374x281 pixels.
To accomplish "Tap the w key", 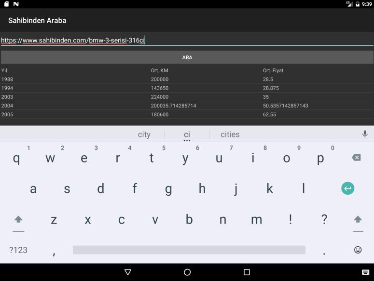I will tap(50, 158).
